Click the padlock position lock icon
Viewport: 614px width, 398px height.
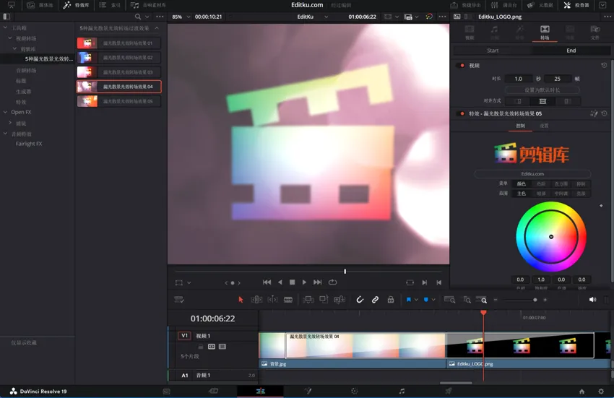click(391, 300)
